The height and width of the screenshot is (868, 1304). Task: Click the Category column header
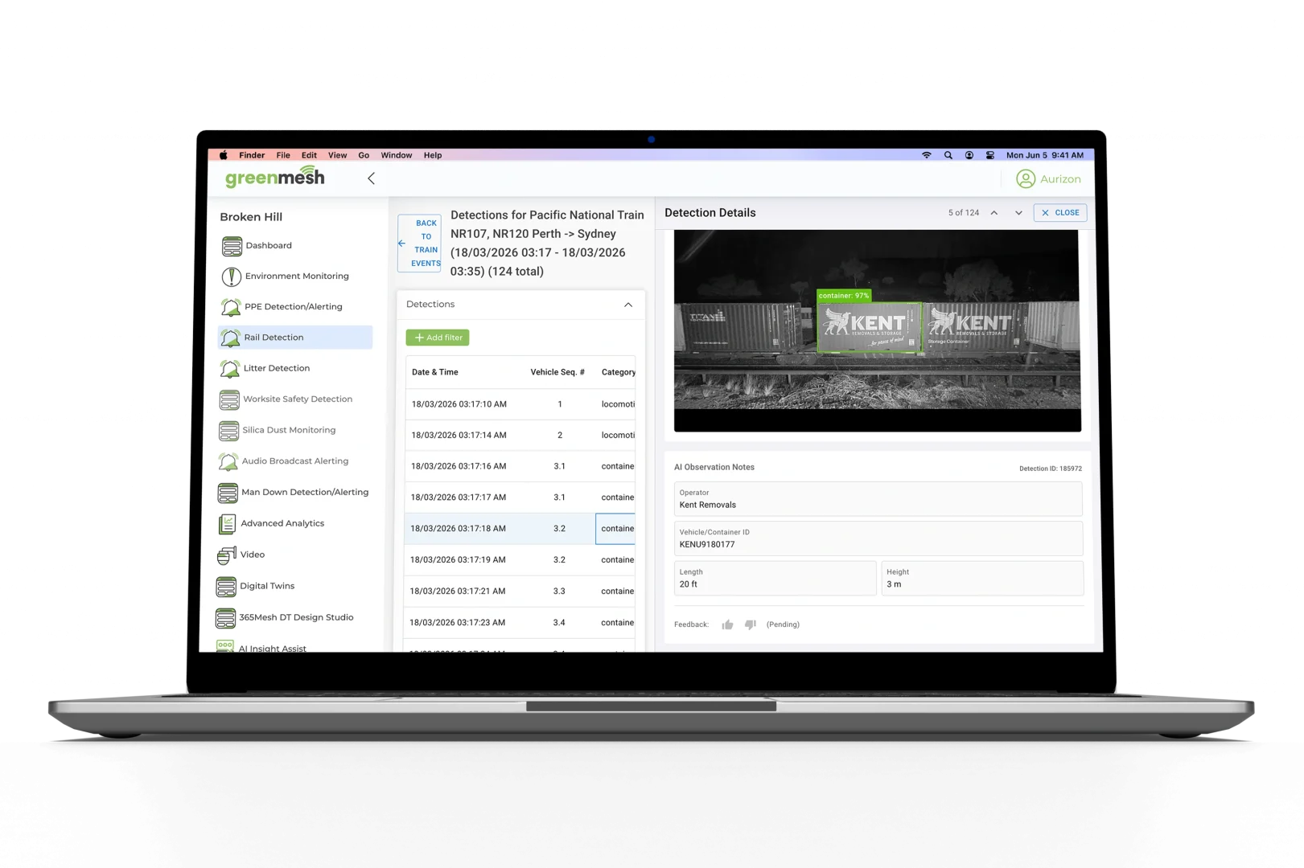619,372
